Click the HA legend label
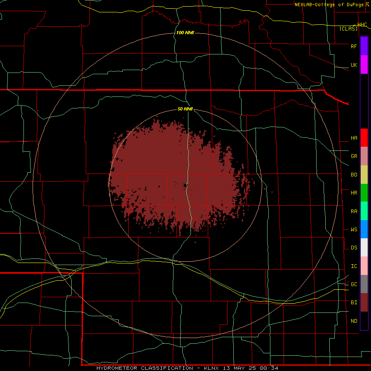The height and width of the screenshot is (371, 371). click(x=354, y=138)
